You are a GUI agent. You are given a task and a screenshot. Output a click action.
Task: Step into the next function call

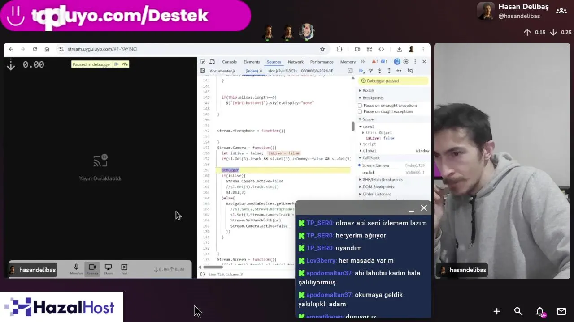coord(380,71)
